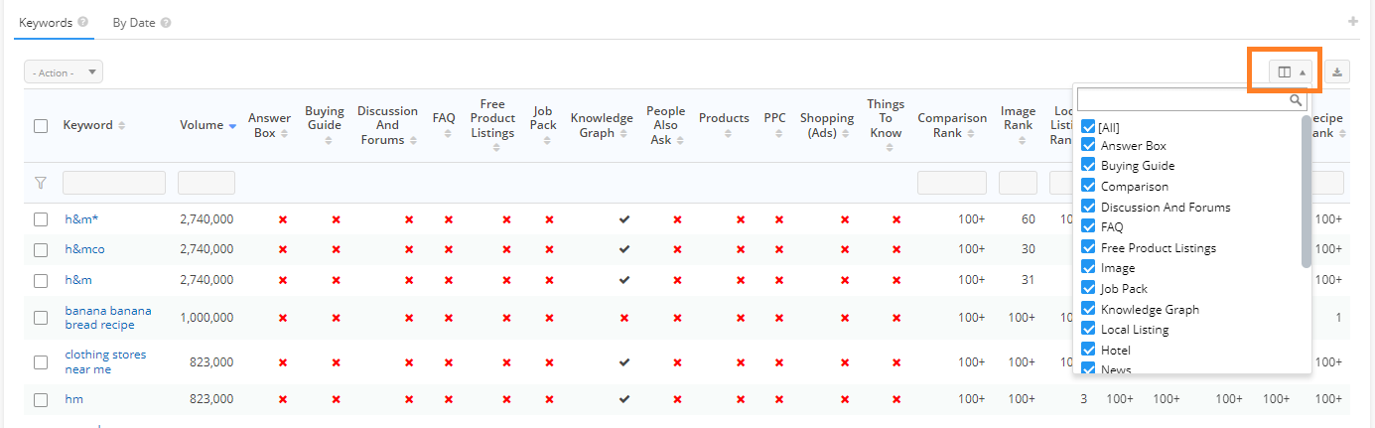Click search magnifier in column list
This screenshot has width=1375, height=428.
pyautogui.click(x=1296, y=100)
